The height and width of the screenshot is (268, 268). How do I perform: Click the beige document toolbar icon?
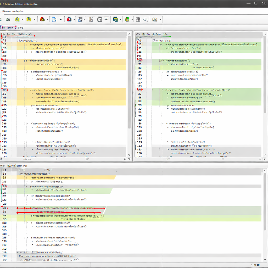tap(91, 19)
